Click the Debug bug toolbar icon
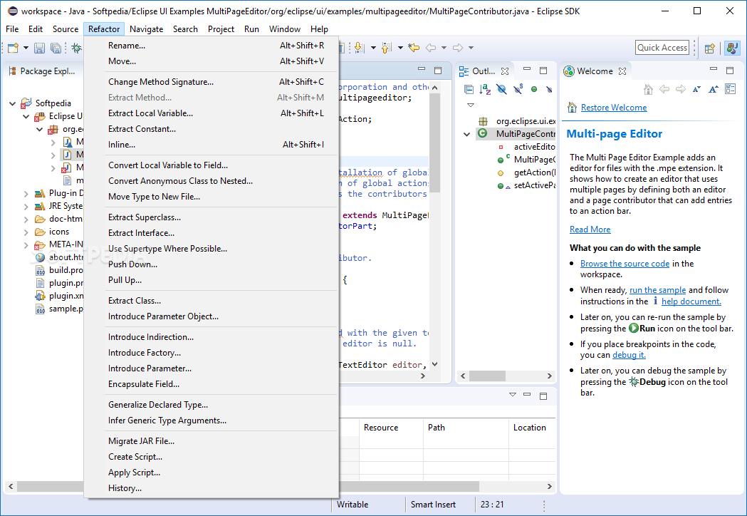747x516 pixels. click(76, 48)
